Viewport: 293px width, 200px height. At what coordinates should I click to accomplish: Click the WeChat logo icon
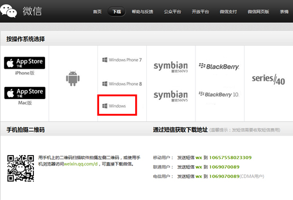8,11
